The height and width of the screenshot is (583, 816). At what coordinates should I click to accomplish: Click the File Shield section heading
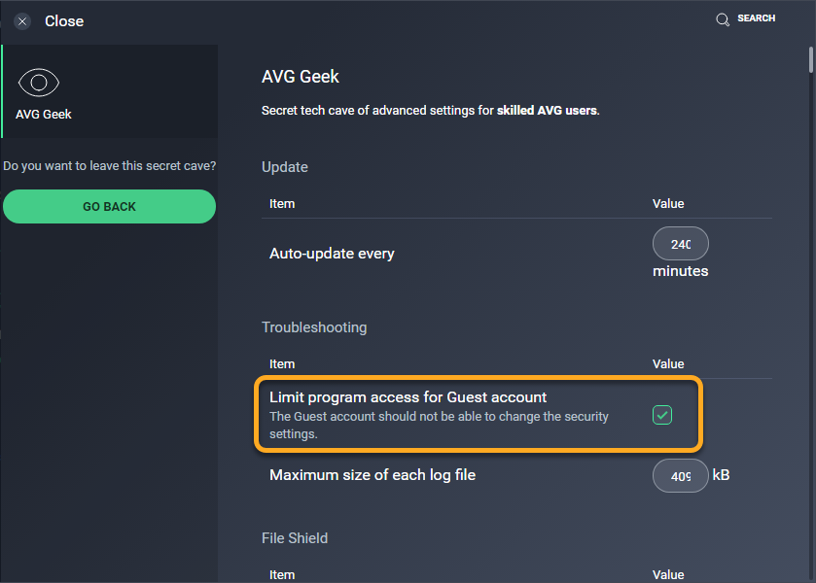tap(295, 537)
